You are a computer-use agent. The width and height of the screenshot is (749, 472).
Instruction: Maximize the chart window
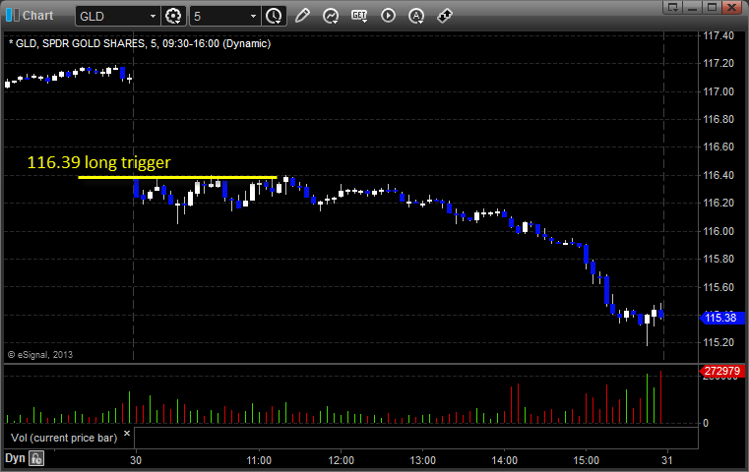click(x=713, y=7)
